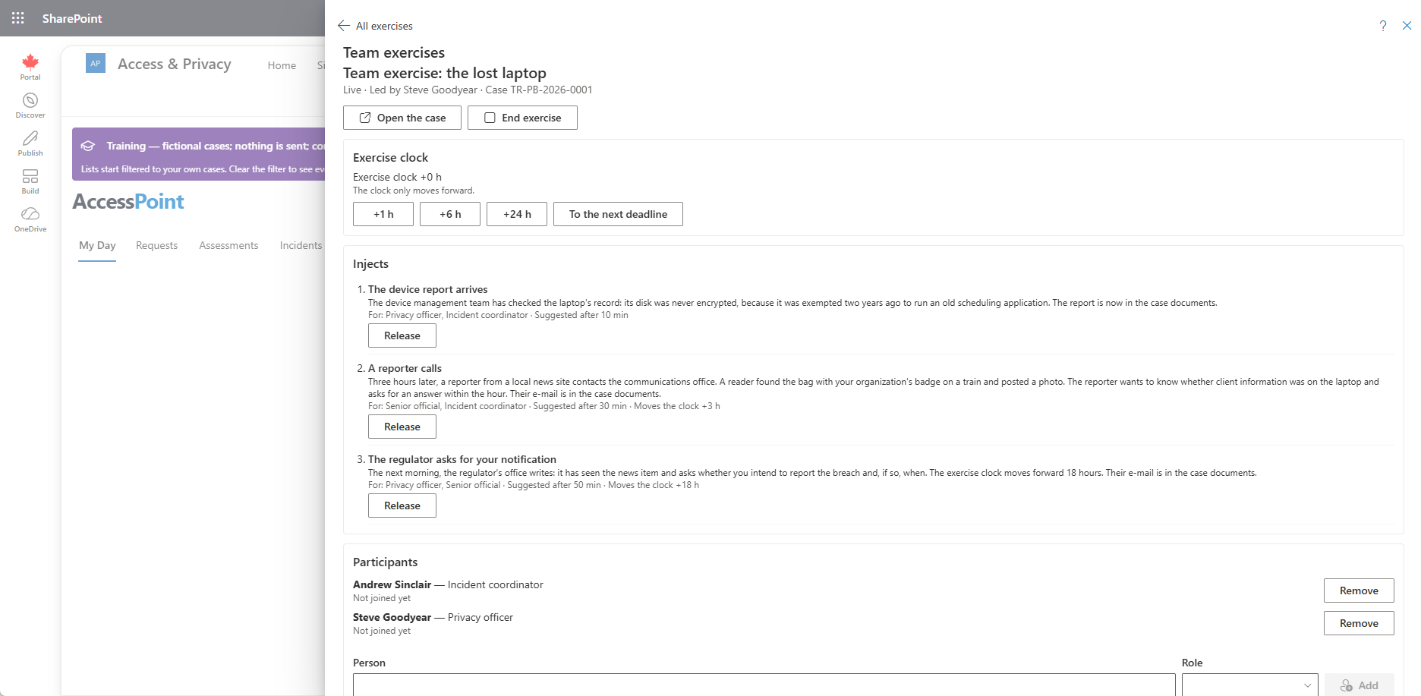Screen dimensions: 1421x696
Task: Click the AP site logo tile
Action: pos(96,64)
